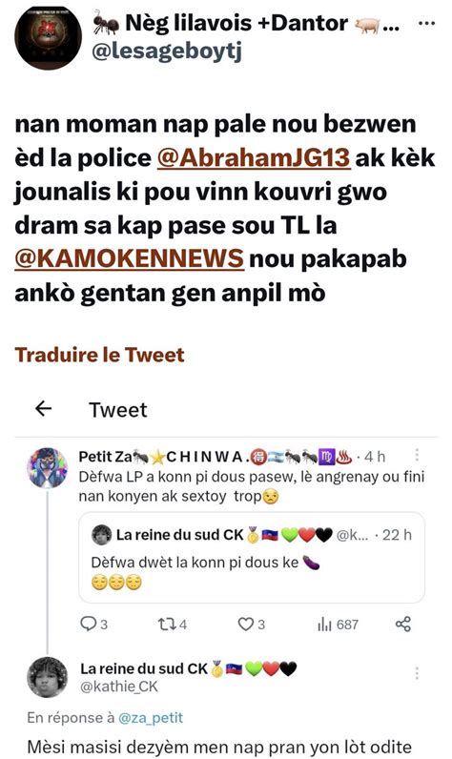This screenshot has width=452, height=759.
Task: Click the @lesageboytj handle
Action: [167, 51]
